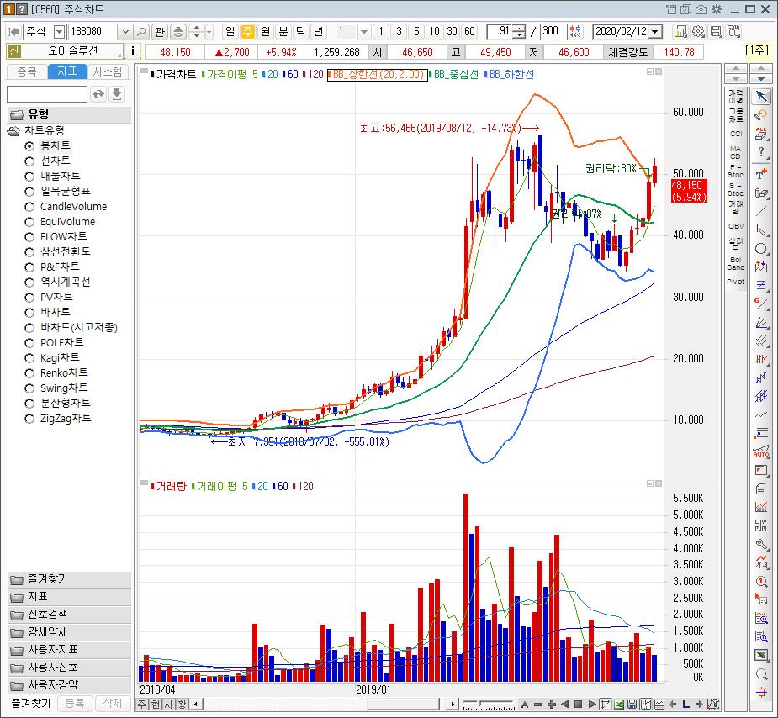This screenshot has width=778, height=718.
Task: Click the crosshair icon at toolbar bottom
Action: (x=761, y=693)
